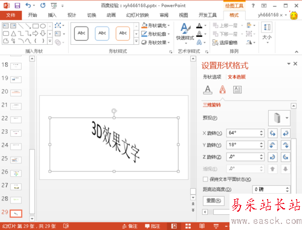The width and height of the screenshot is (302, 230).
Task: Open the text effects icon in pane
Action: [222, 90]
